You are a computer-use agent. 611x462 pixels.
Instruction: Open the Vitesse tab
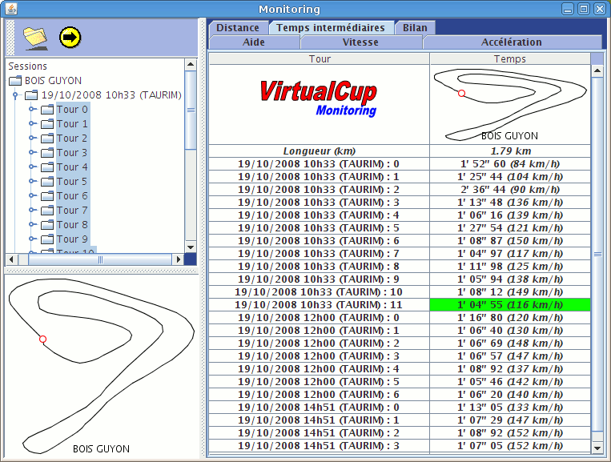pos(360,42)
